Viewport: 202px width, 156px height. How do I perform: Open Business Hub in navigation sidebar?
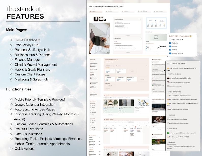pos(93,67)
